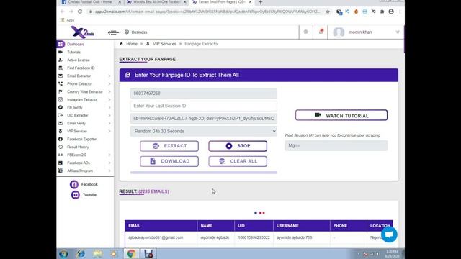Viewport: 461px width, 259px height.
Task: Click the STOP button
Action: 238,146
